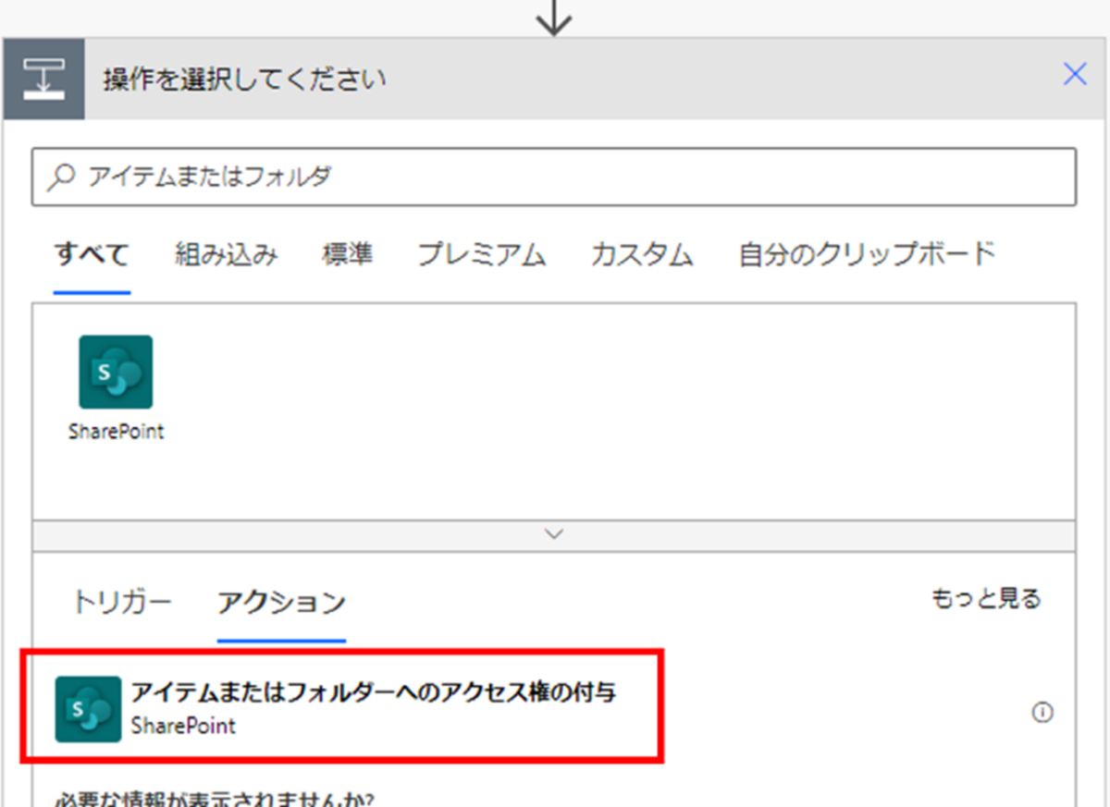Open the もっと見る link
Image resolution: width=1110 pixels, height=807 pixels.
pyautogui.click(x=986, y=598)
